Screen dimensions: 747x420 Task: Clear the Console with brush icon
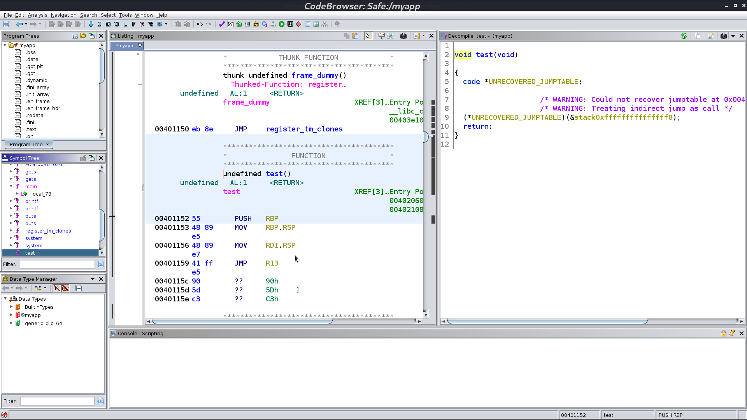732,333
